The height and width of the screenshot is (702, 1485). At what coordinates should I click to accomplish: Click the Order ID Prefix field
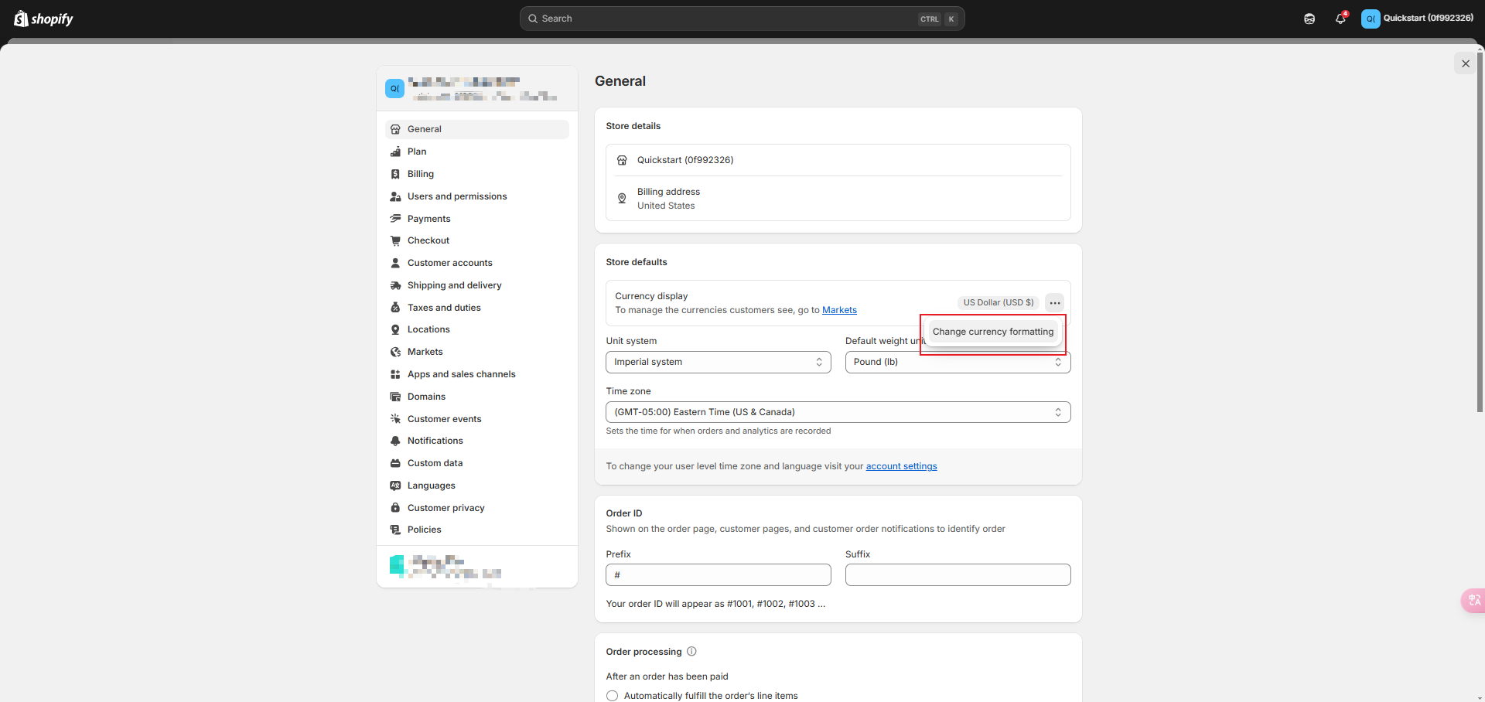tap(718, 575)
